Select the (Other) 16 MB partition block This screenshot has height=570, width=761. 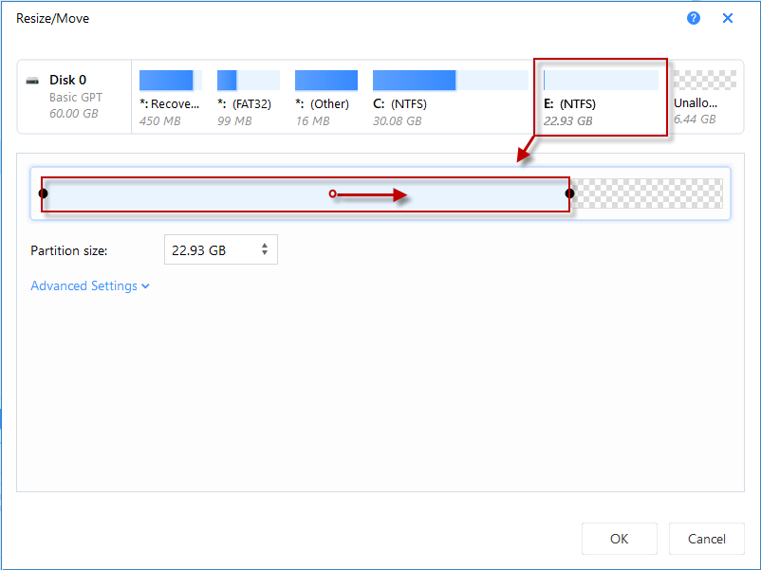(x=325, y=95)
